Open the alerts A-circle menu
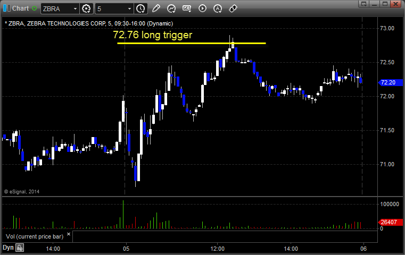The image size is (405, 255). pyautogui.click(x=218, y=8)
